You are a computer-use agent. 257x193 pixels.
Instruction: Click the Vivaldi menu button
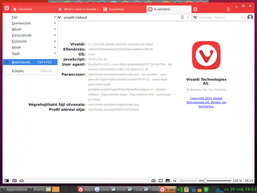click(7, 8)
